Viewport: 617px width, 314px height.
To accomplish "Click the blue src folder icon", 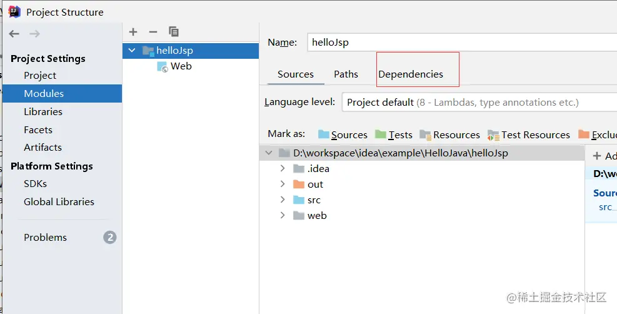I will pos(299,200).
